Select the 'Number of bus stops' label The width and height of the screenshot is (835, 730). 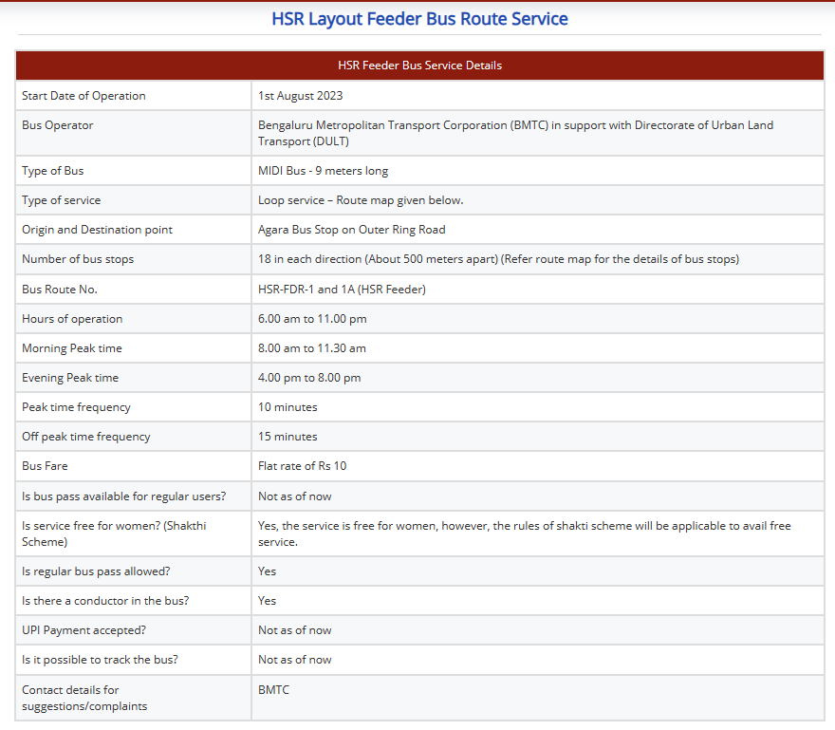(x=78, y=259)
